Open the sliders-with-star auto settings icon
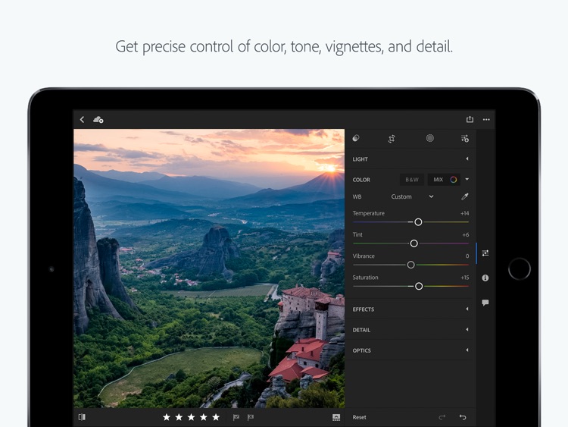This screenshot has height=427, width=568. tap(465, 138)
